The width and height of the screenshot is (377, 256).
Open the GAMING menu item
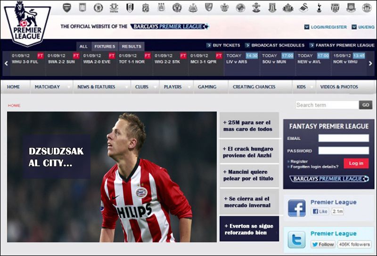(x=207, y=87)
